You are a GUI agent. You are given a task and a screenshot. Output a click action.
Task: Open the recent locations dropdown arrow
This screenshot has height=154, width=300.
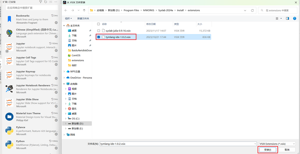click(x=78, y=10)
